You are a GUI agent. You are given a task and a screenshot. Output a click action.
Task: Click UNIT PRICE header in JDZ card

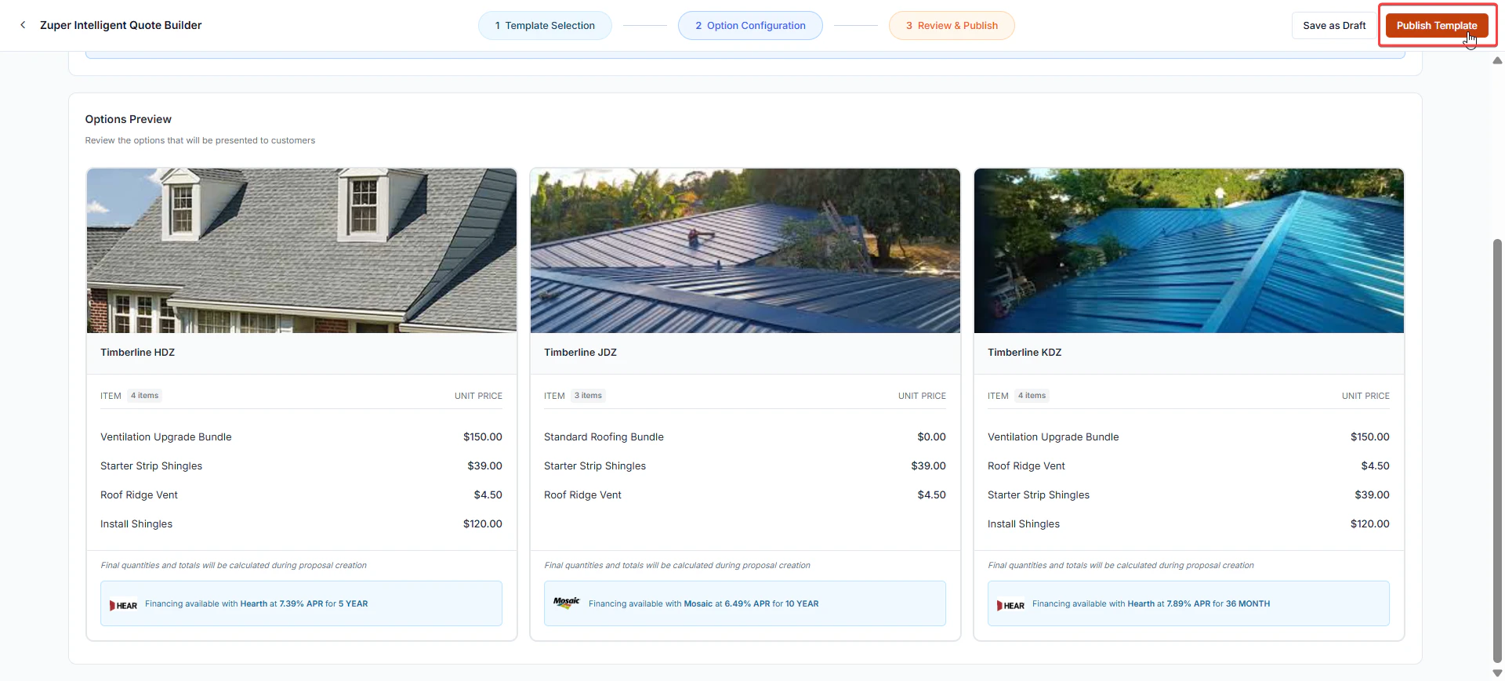(x=922, y=396)
